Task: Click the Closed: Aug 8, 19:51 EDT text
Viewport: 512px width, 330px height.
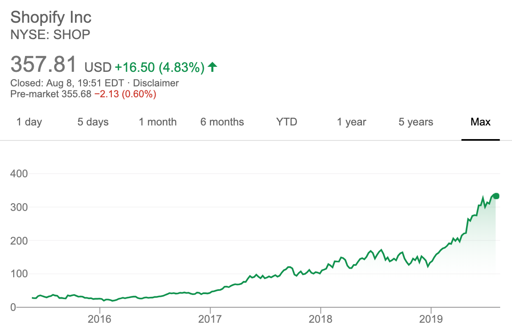Action: [67, 83]
